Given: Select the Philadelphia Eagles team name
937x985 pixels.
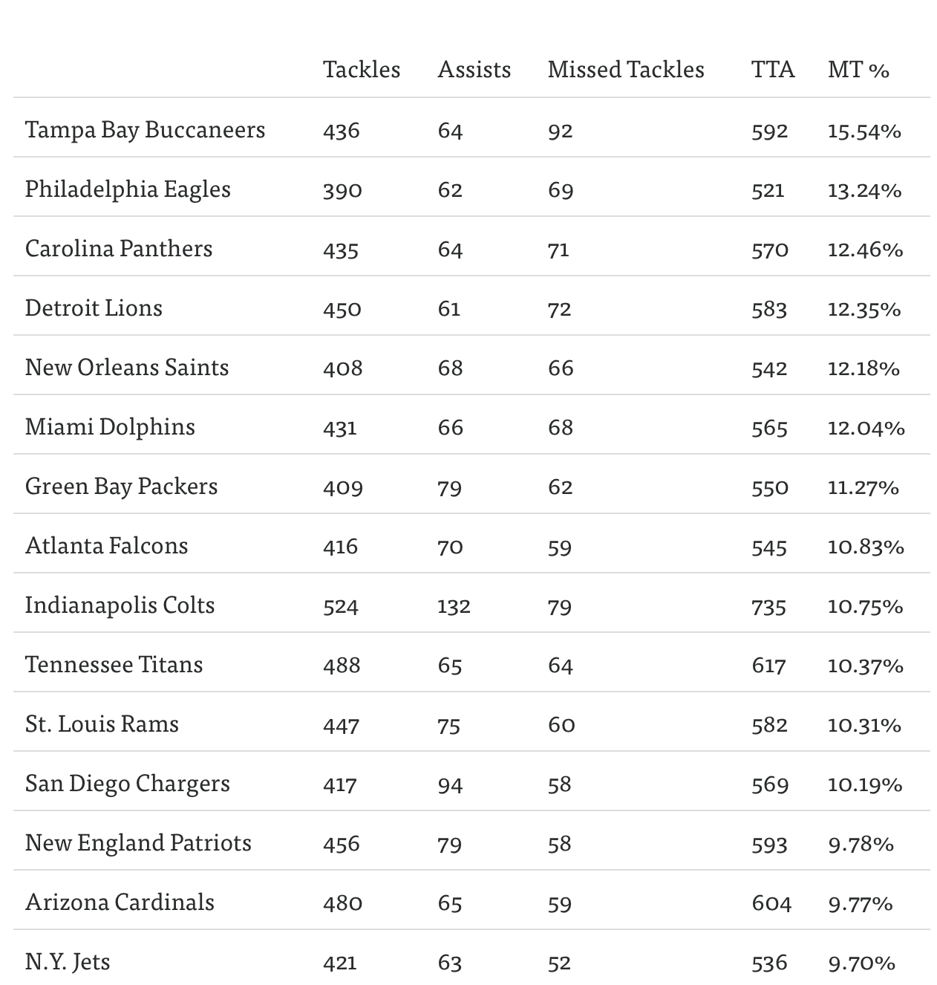Looking at the screenshot, I should (128, 189).
